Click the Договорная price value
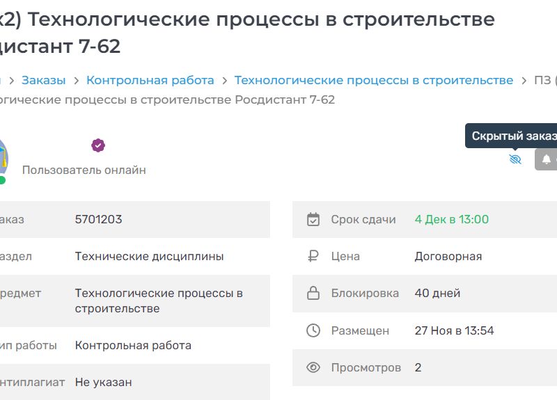This screenshot has height=400, width=557. 448,257
